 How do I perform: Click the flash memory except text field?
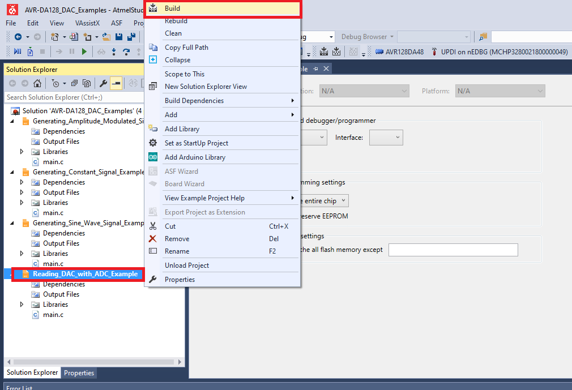453,250
